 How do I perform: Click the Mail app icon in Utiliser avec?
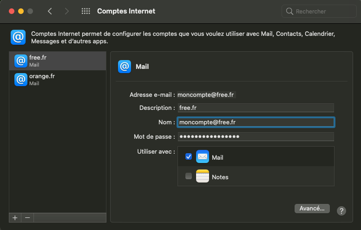pyautogui.click(x=203, y=157)
